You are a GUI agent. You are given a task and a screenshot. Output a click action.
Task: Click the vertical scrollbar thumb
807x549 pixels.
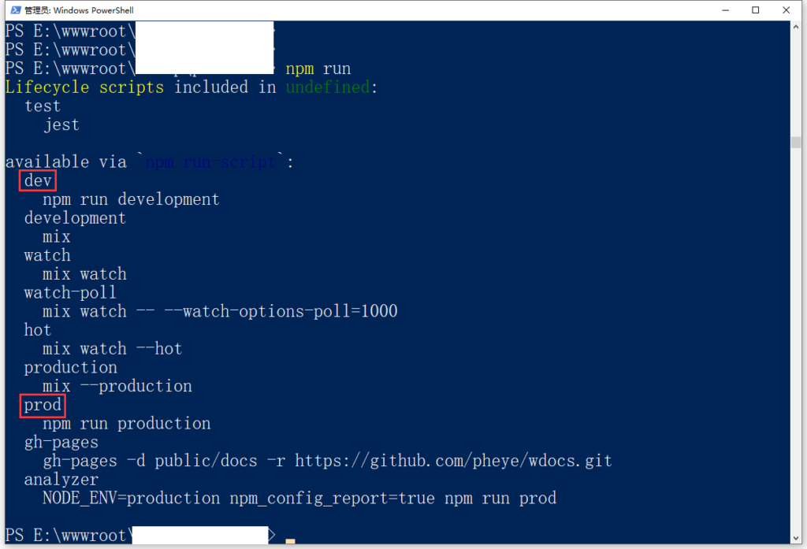click(x=797, y=142)
